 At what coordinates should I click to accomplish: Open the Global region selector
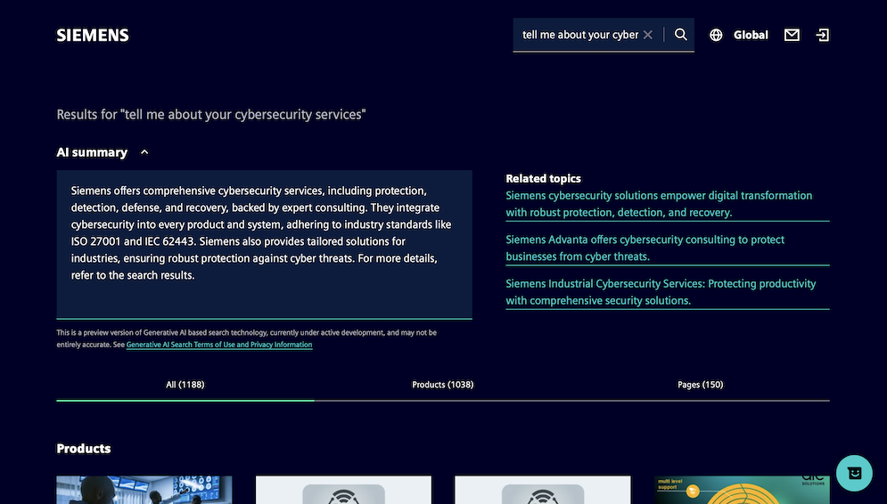click(750, 36)
